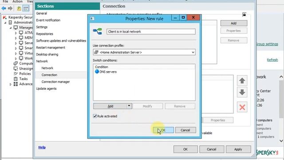Select the Event notification section
Screen dimensions: 284x160
click(48, 20)
